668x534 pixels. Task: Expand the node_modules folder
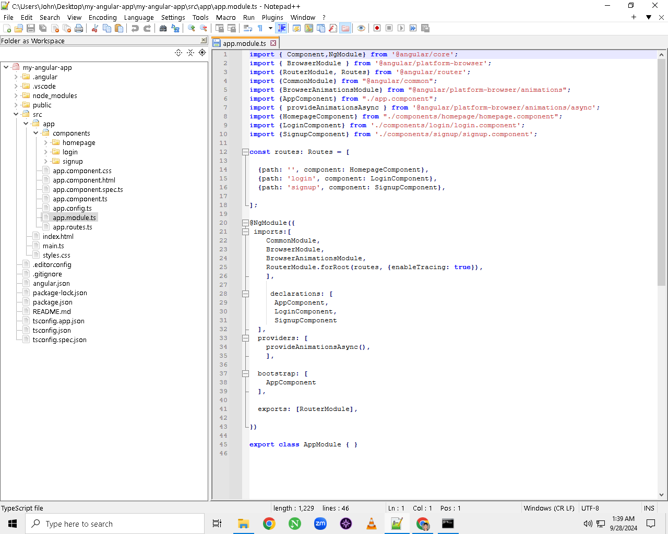[16, 95]
